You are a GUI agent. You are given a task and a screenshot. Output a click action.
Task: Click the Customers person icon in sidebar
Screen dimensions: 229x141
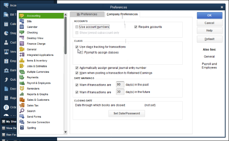coord(6,43)
